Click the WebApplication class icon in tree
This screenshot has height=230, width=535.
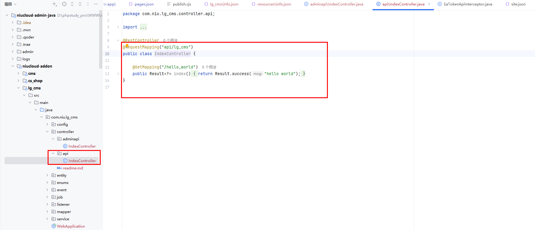click(x=54, y=226)
